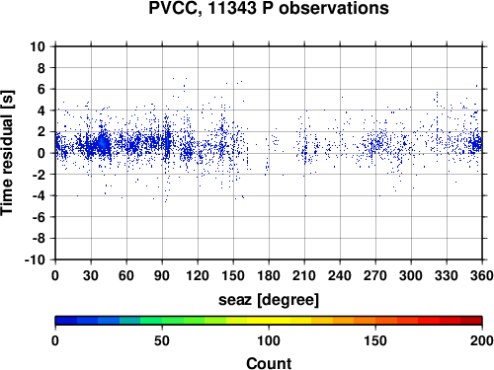Viewport: 494px width, 370px height.
Task: Click the green segment of the colorbar
Action: [x=162, y=321]
